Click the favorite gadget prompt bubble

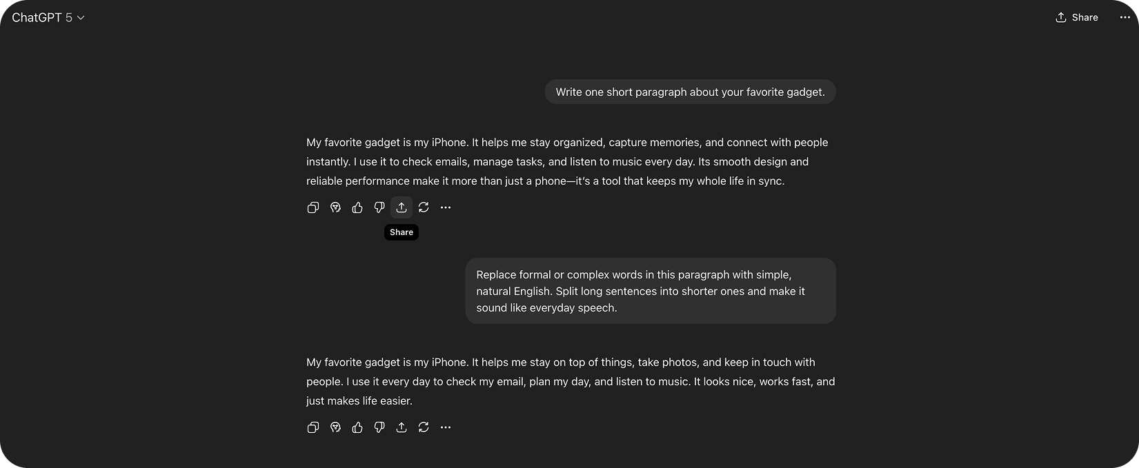(690, 92)
